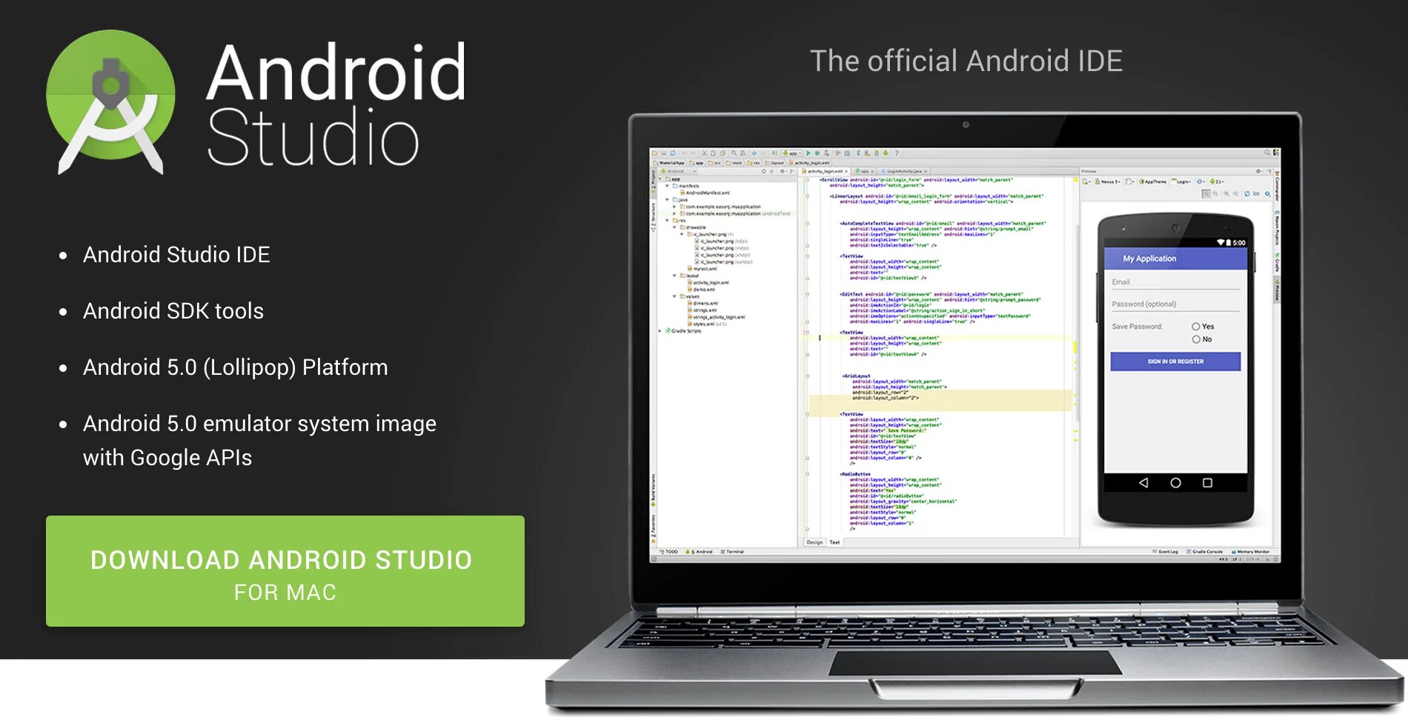Click preview settings gear below toolbar

[x=1267, y=193]
